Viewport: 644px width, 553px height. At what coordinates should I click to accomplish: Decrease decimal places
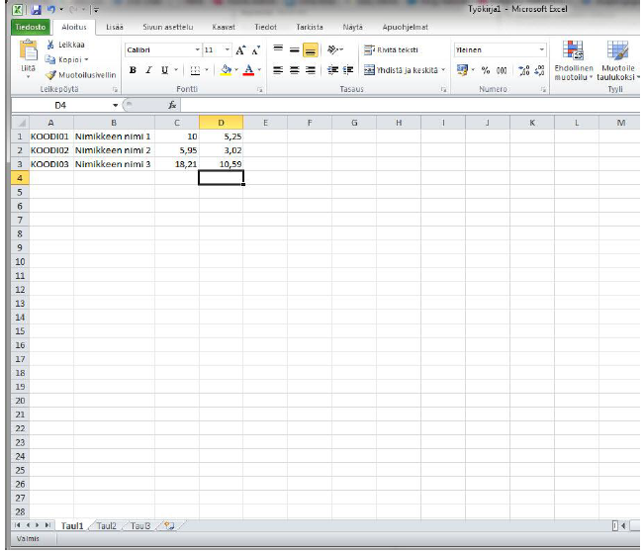pyautogui.click(x=539, y=70)
